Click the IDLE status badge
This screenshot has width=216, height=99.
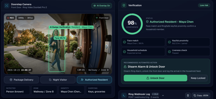click(155, 94)
